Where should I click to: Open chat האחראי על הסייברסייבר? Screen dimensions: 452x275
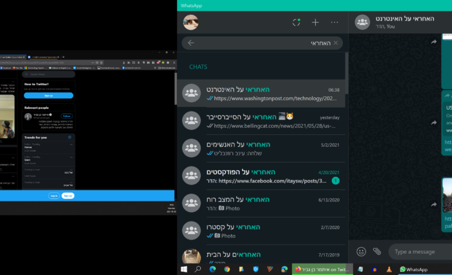pyautogui.click(x=262, y=121)
